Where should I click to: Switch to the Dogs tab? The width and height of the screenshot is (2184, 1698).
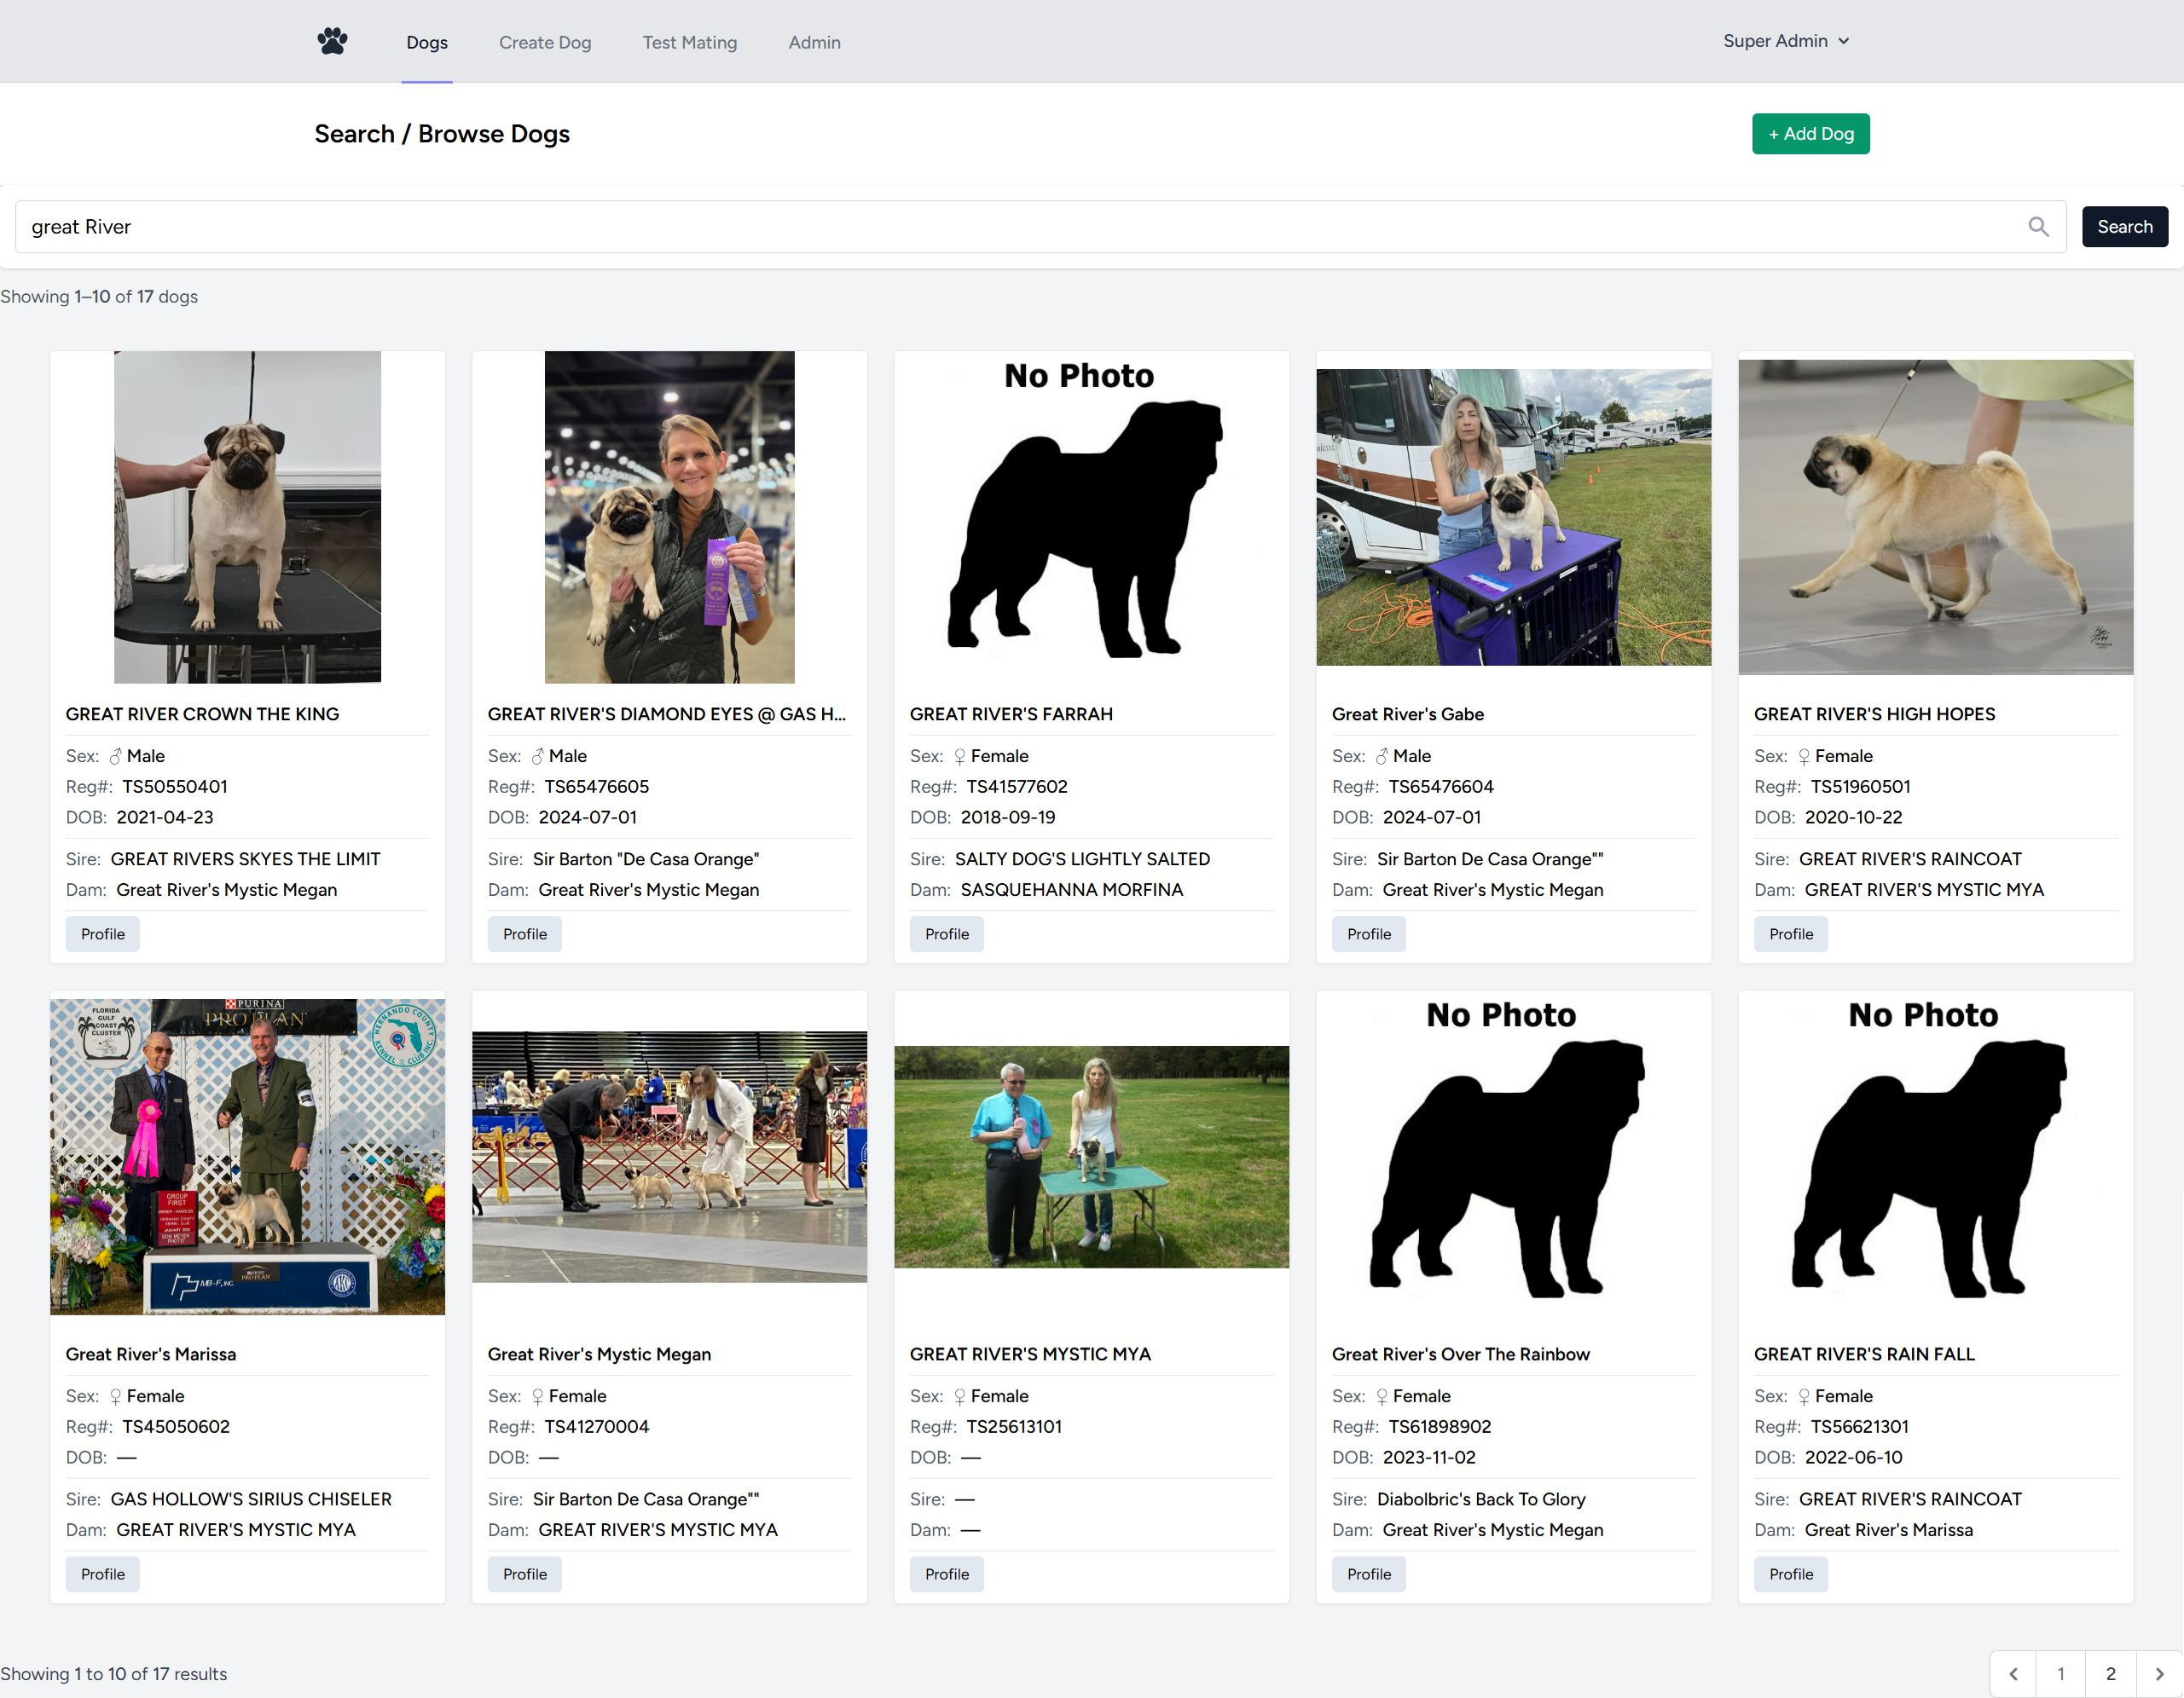tap(427, 42)
